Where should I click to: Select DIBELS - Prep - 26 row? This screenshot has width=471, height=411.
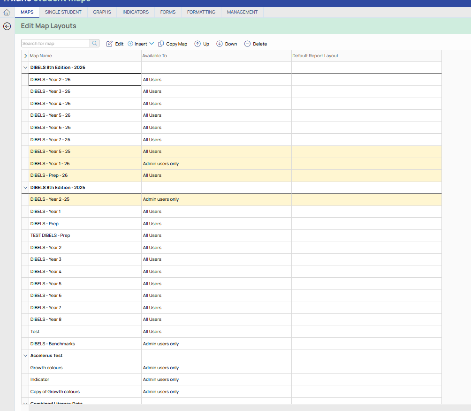[231, 176]
